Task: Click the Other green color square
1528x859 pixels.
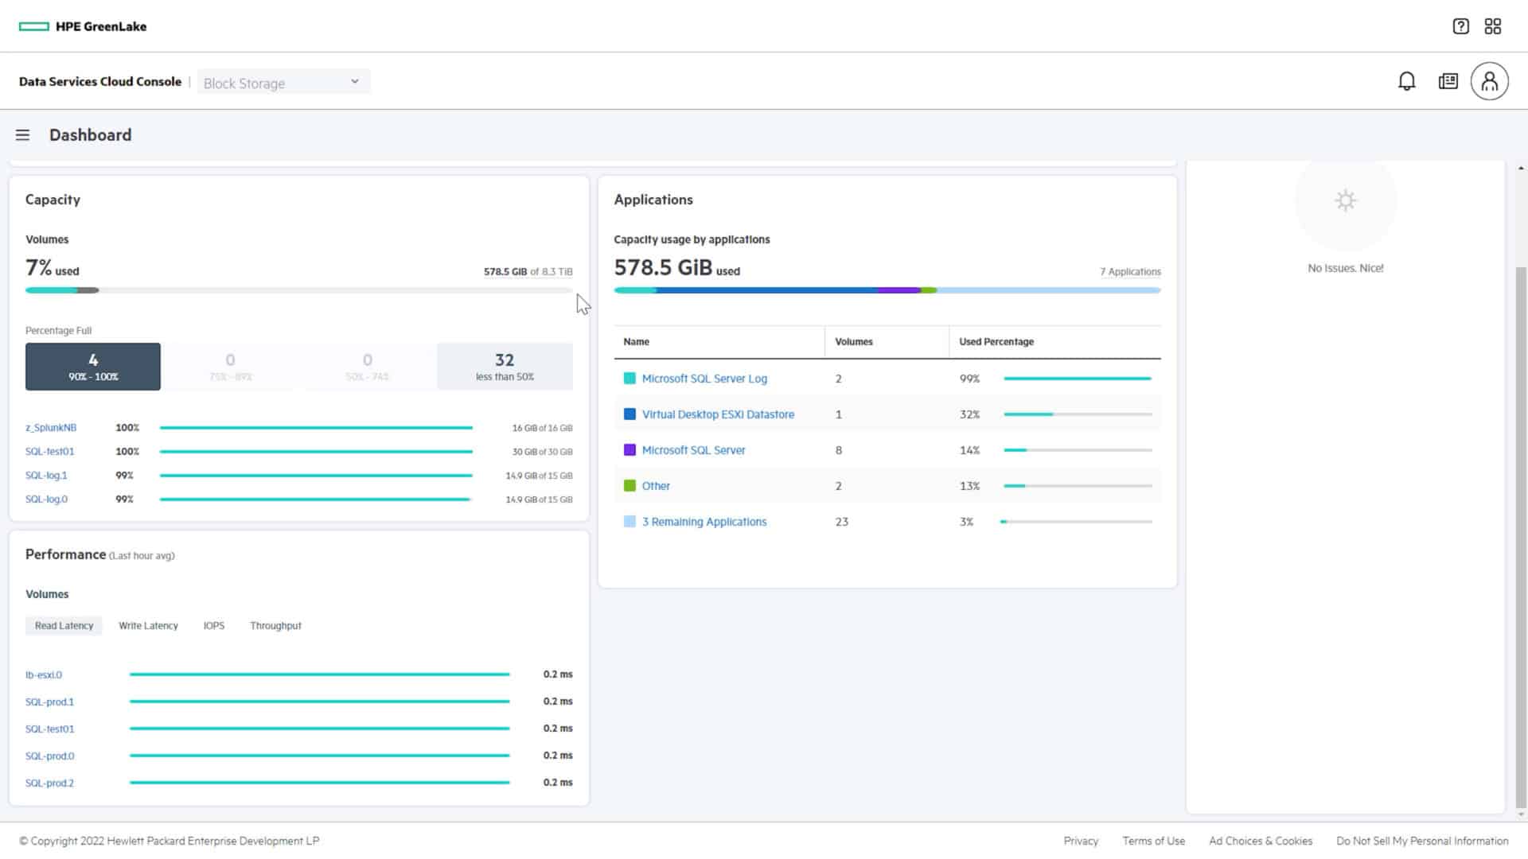Action: (630, 486)
